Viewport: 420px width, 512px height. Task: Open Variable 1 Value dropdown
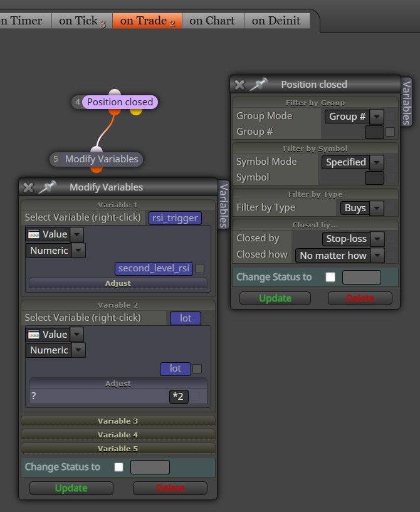54,234
